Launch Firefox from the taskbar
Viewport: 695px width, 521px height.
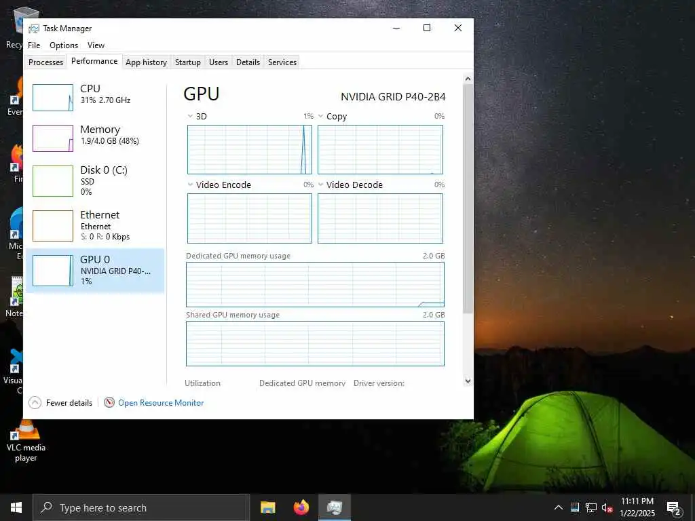point(301,507)
